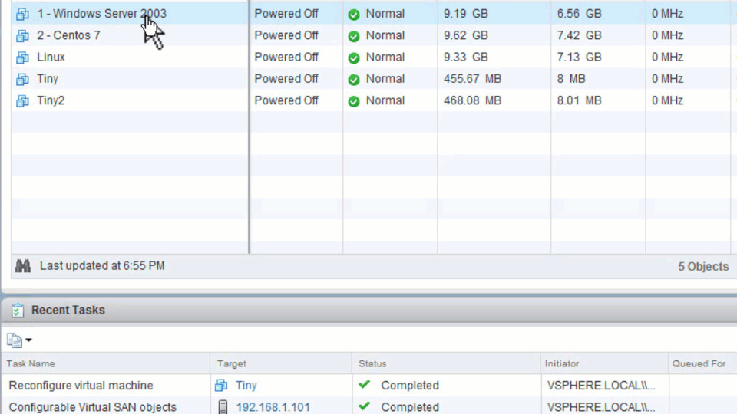This screenshot has height=414, width=737.
Task: Select the 2 - Centos 7 row
Action: 75,35
